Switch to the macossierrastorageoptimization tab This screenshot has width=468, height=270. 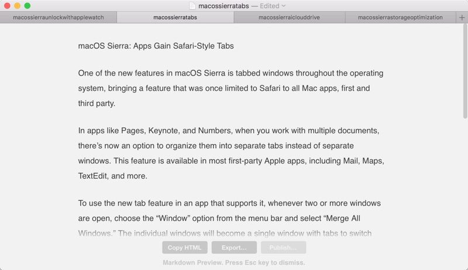[400, 18]
